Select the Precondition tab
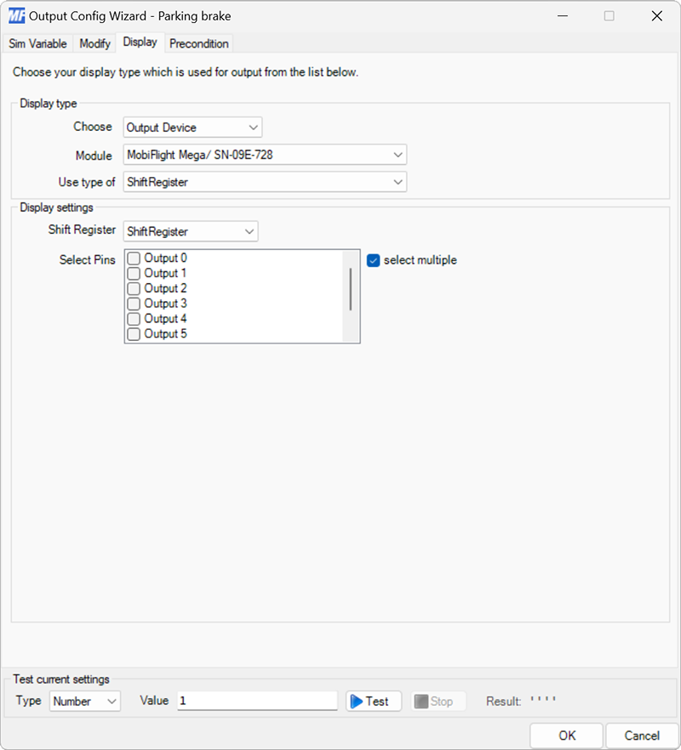681x750 pixels. (x=198, y=43)
